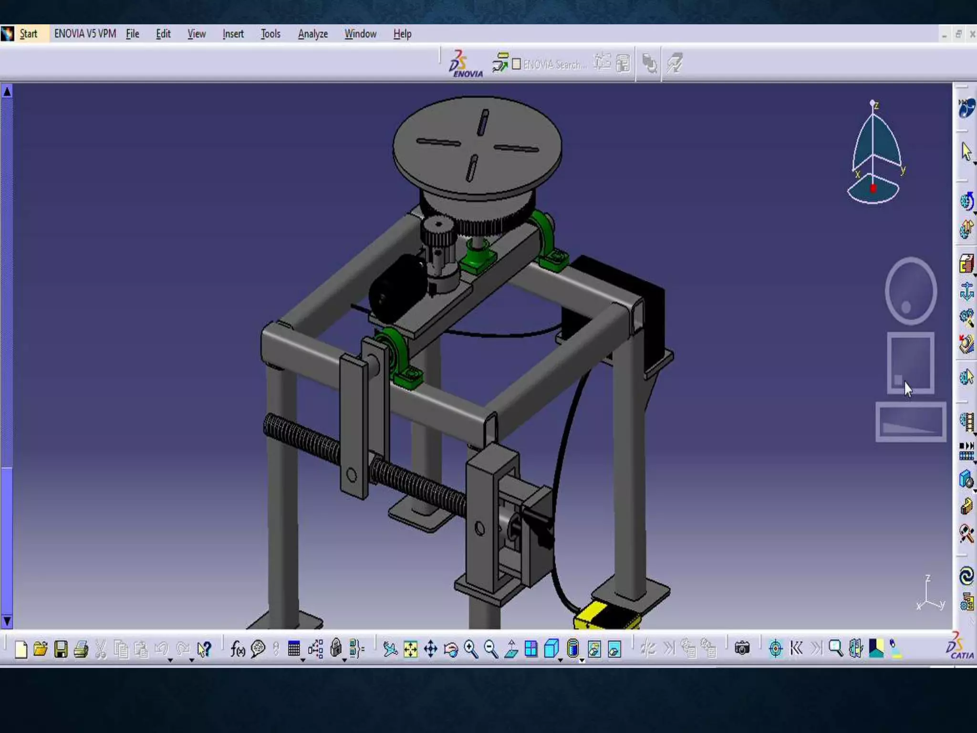Click the Zoom In magnifier
Image resolution: width=977 pixels, height=733 pixels.
click(x=470, y=649)
